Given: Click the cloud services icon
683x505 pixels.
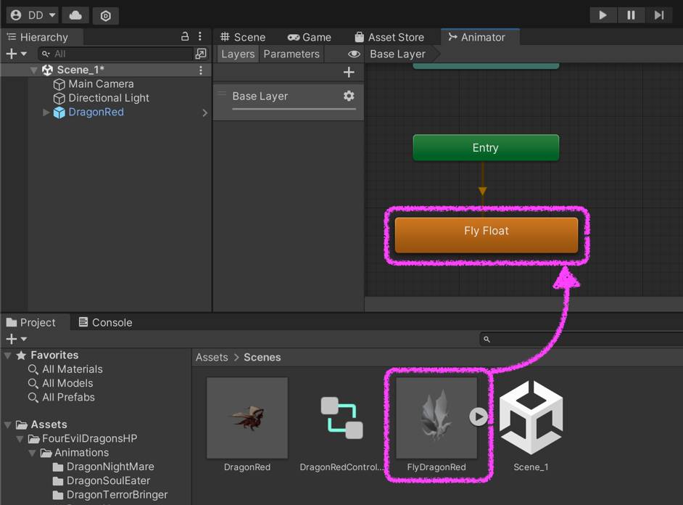Looking at the screenshot, I should 75,15.
